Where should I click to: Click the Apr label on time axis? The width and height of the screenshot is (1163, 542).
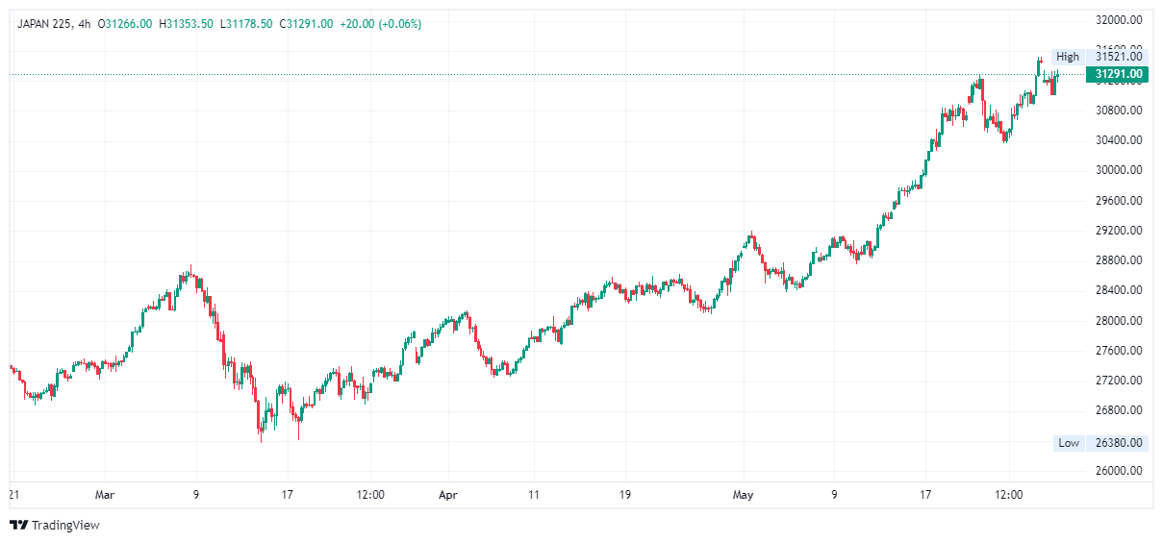click(447, 495)
